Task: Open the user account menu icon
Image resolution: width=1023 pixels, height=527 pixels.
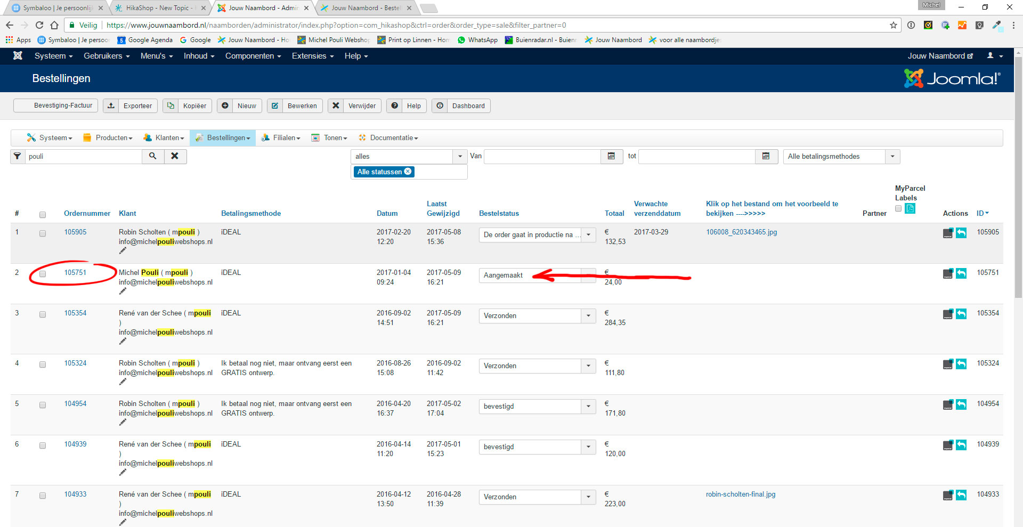Action: point(995,55)
